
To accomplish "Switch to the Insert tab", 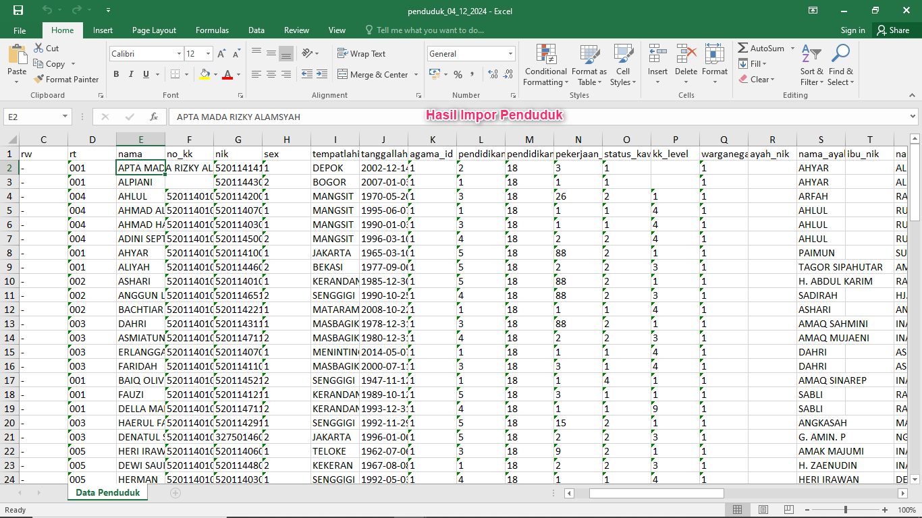I will (103, 30).
